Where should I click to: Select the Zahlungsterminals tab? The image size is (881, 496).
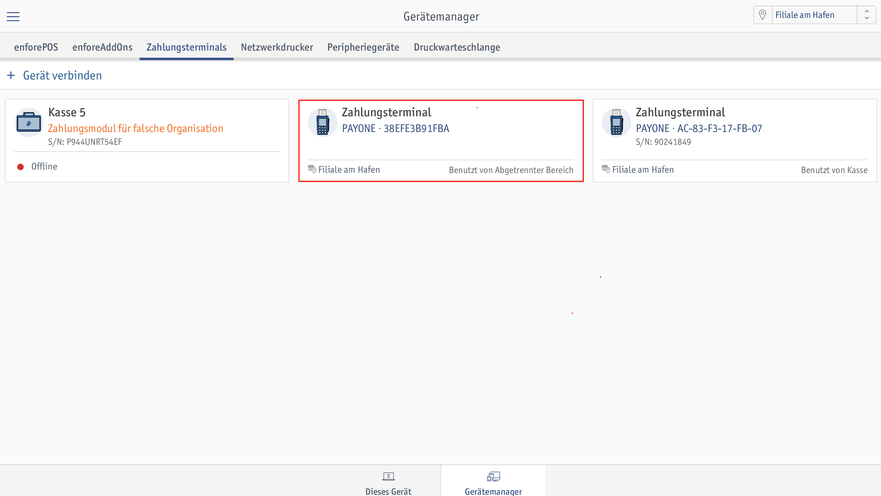186,47
